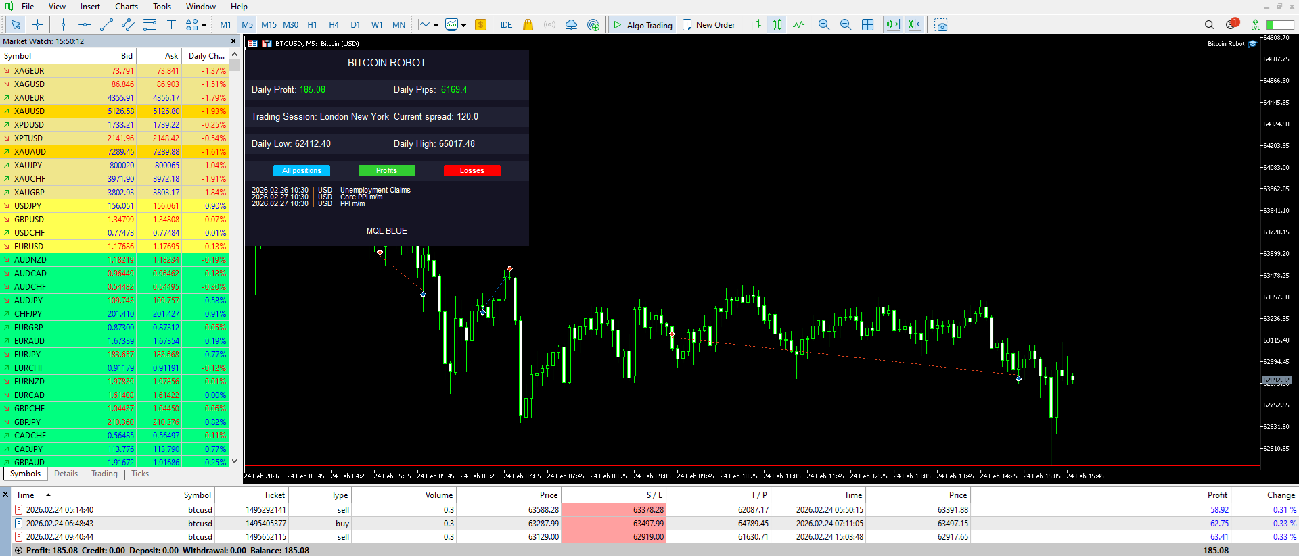Select the cursor arrow tool
1299x556 pixels.
pyautogui.click(x=16, y=25)
